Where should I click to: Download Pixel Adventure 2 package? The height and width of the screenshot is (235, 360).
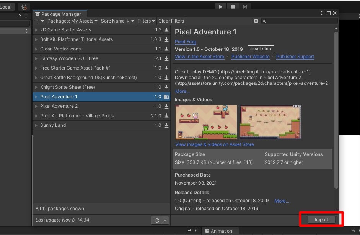[166, 106]
